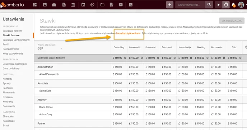The image size is (247, 130).
Task: Open Powiadomienia settings
Action: tap(11, 49)
